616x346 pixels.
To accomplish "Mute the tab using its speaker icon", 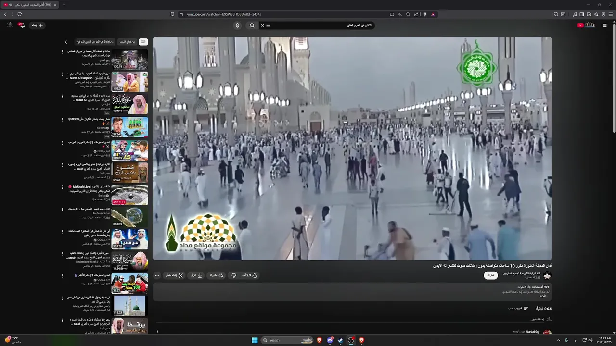I will click(10, 5).
